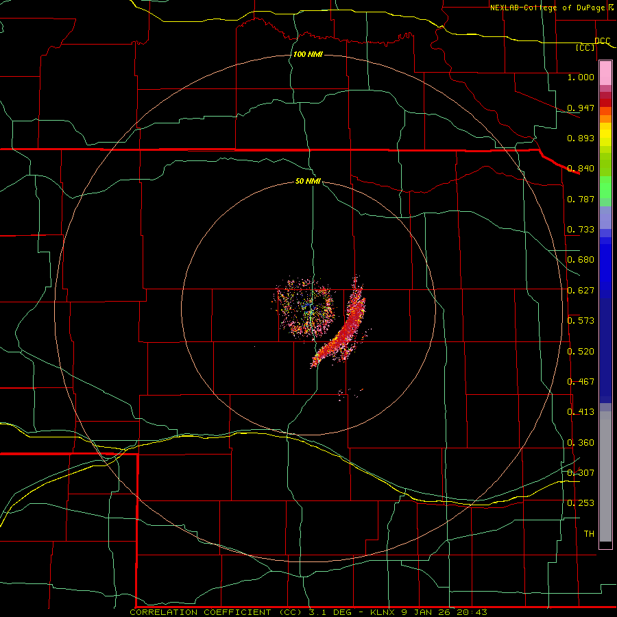Click the 1.000 color scale value

pos(581,77)
